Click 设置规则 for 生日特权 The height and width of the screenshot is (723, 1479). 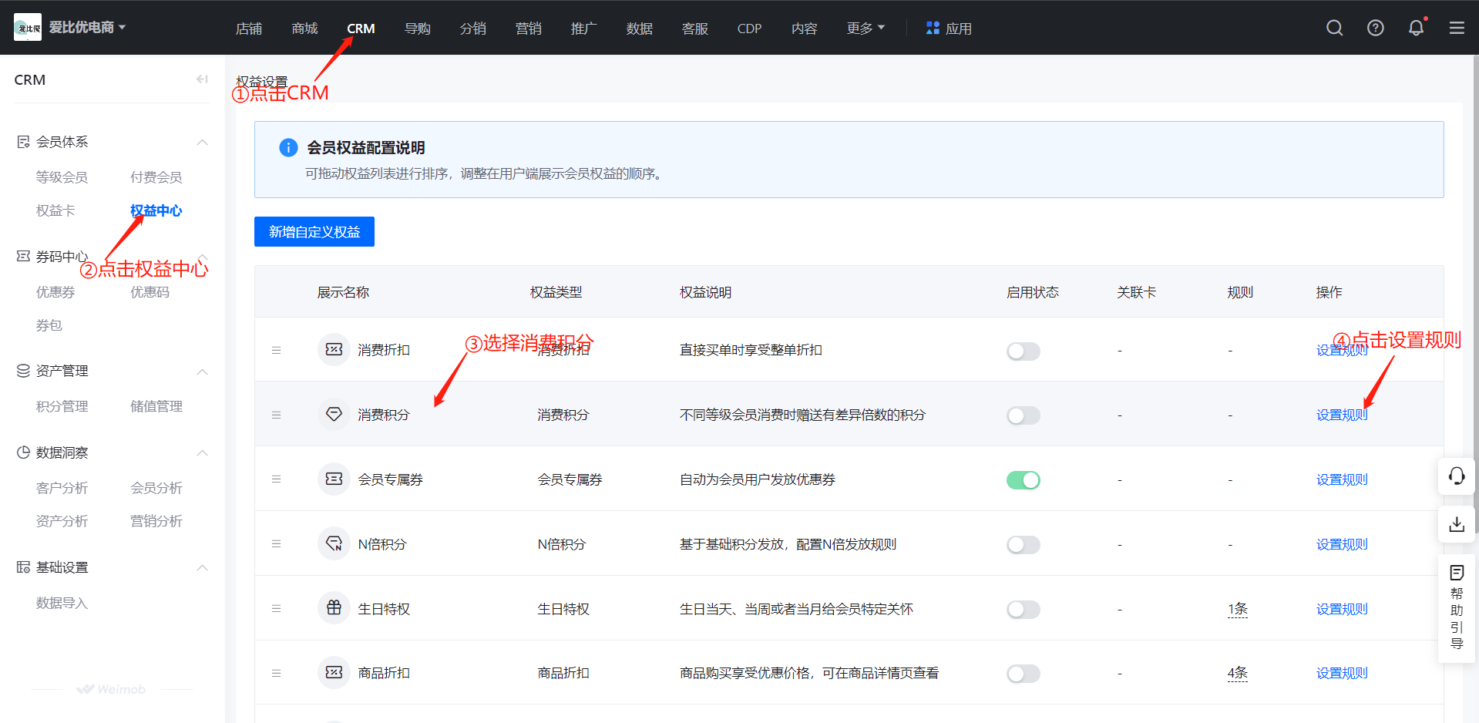click(1342, 609)
